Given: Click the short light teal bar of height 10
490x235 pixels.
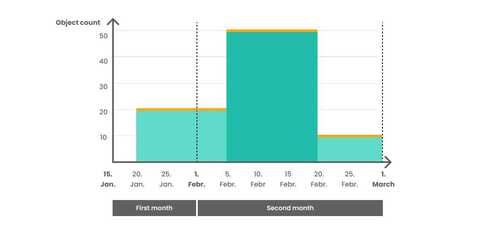Looking at the screenshot, I should (350, 149).
